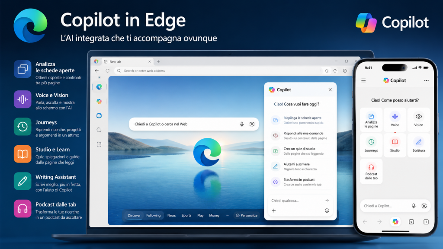Tap microphone icon in phone input bar
The image size is (443, 249).
414,206
